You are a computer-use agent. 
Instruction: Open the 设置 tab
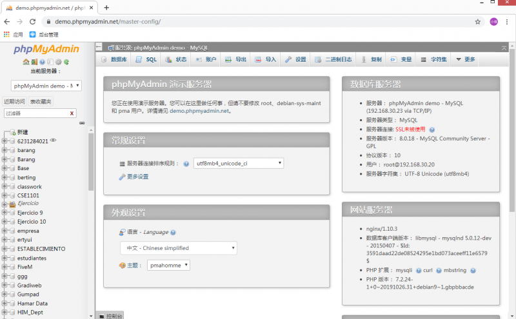coord(295,59)
